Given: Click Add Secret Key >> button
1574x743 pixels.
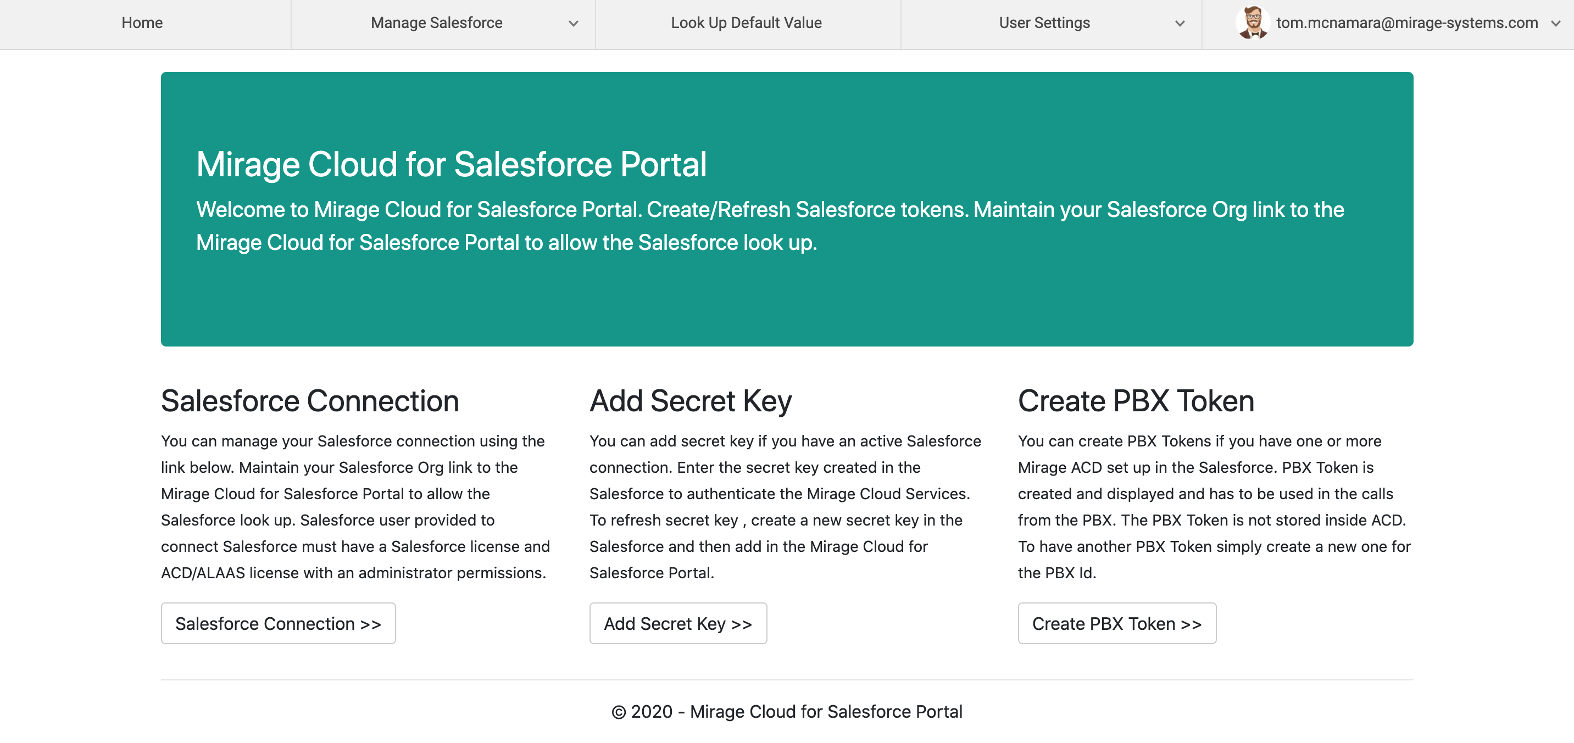Looking at the screenshot, I should click(x=677, y=623).
